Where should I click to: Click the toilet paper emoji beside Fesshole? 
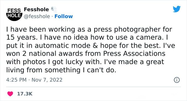pyautogui.click(x=54, y=9)
